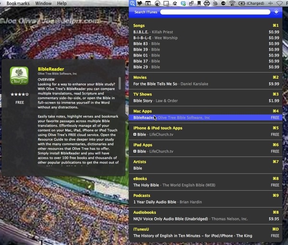Click Olive Tree Bible Software developer name in preview
Image resolution: width=288 pixels, height=245 pixels.
tap(57, 73)
